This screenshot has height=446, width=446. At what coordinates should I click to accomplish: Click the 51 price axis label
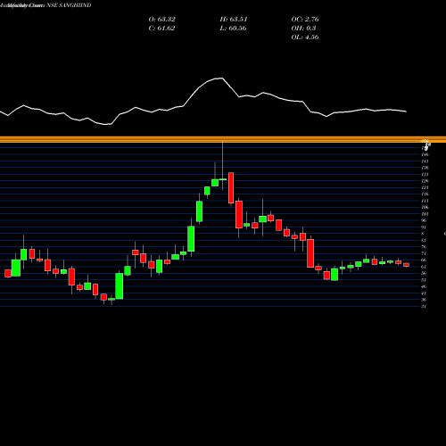(424, 280)
